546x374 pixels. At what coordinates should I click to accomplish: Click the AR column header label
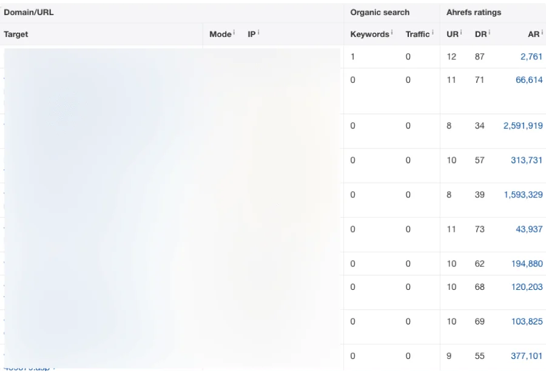(x=533, y=34)
